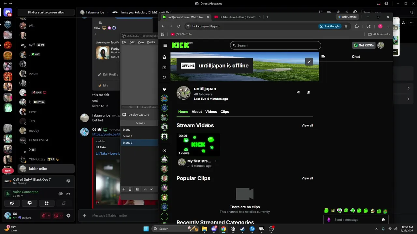This screenshot has width=417, height=234.
Task: Open more options for My first stream video
Action: point(216,161)
